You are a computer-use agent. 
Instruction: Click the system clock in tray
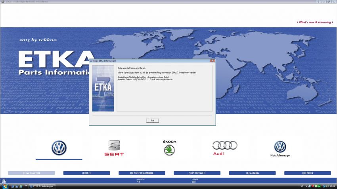333,186
